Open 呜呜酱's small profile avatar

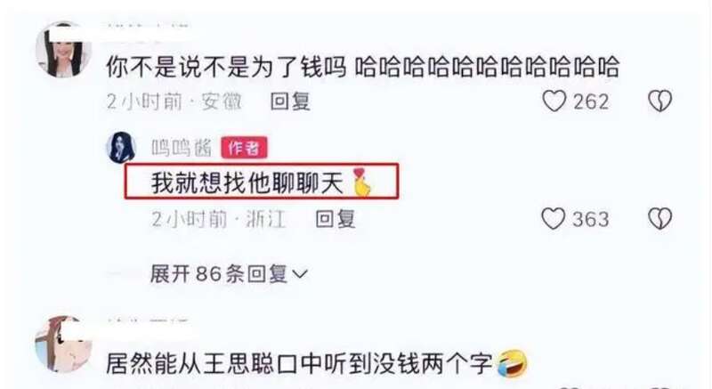121,147
